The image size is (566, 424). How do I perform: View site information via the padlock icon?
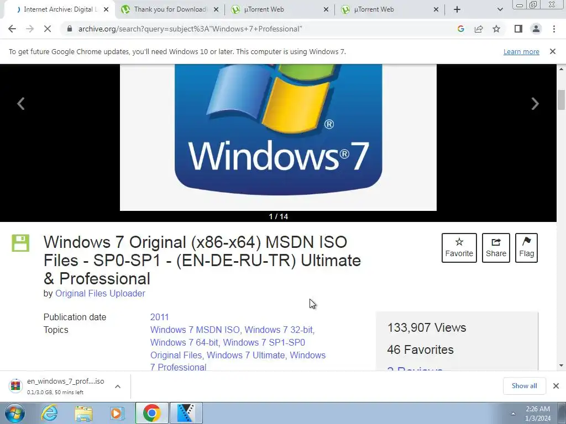[x=70, y=29]
